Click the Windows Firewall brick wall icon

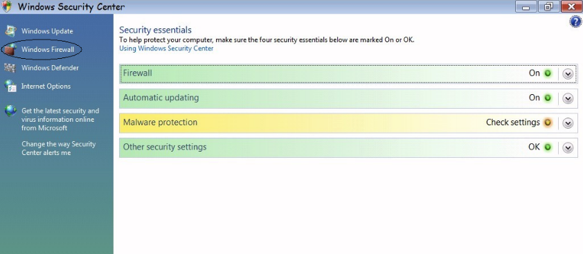click(x=10, y=49)
